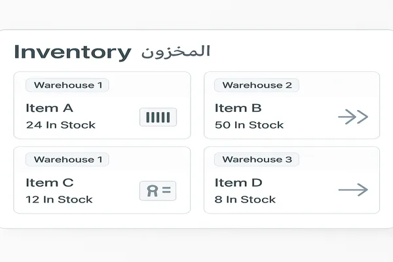Click the right arrow icon for Item D
Screen dimensions: 393x262
(353, 190)
